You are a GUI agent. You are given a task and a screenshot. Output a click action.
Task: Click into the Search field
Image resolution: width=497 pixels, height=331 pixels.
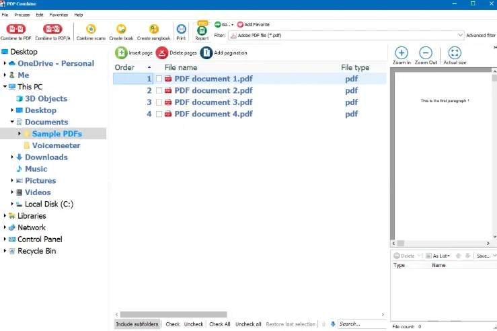pyautogui.click(x=362, y=324)
